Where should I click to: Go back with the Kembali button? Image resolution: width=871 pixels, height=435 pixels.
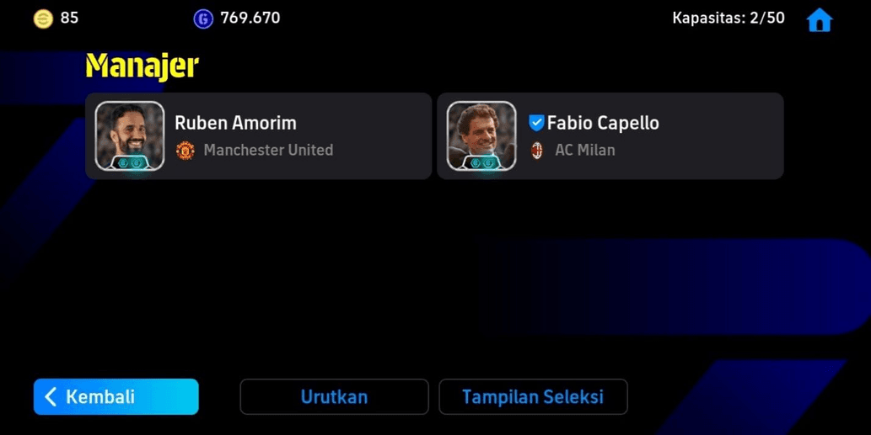point(116,397)
